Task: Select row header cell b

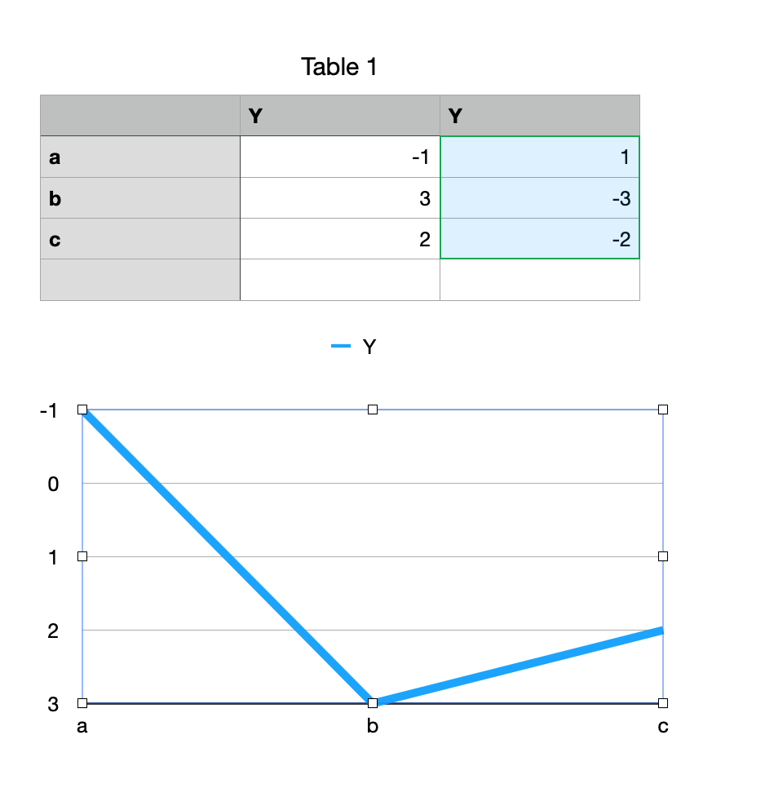Action: coord(140,198)
